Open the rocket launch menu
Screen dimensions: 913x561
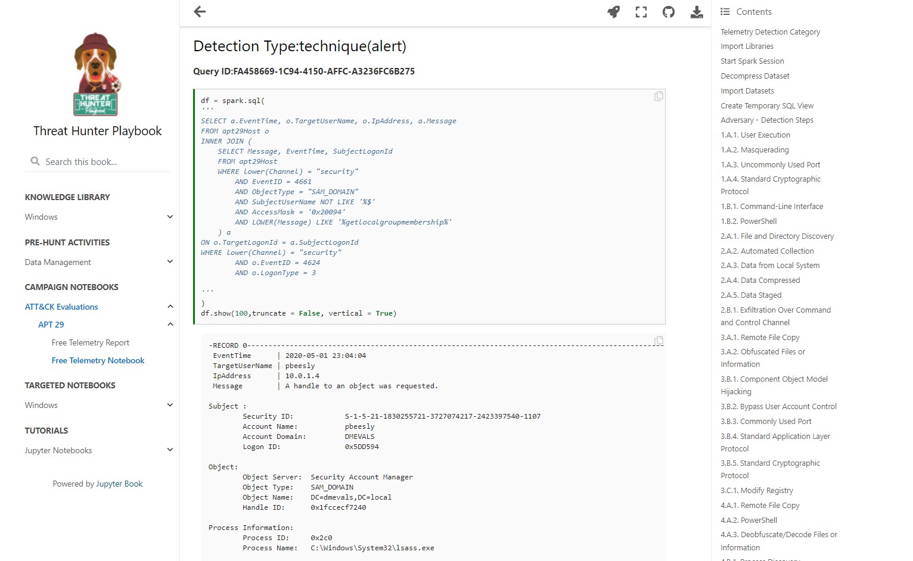613,12
